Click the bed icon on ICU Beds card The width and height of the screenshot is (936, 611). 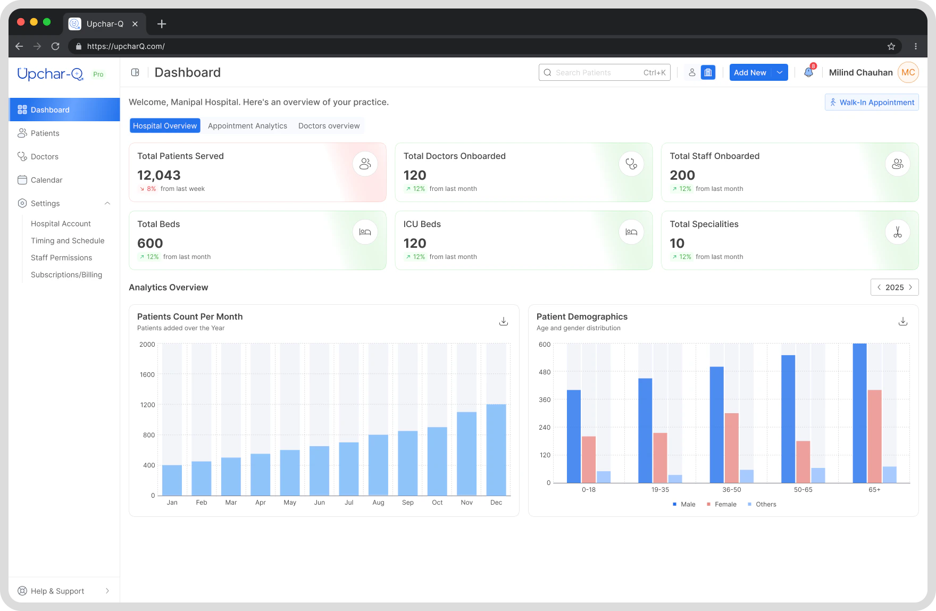pyautogui.click(x=631, y=232)
